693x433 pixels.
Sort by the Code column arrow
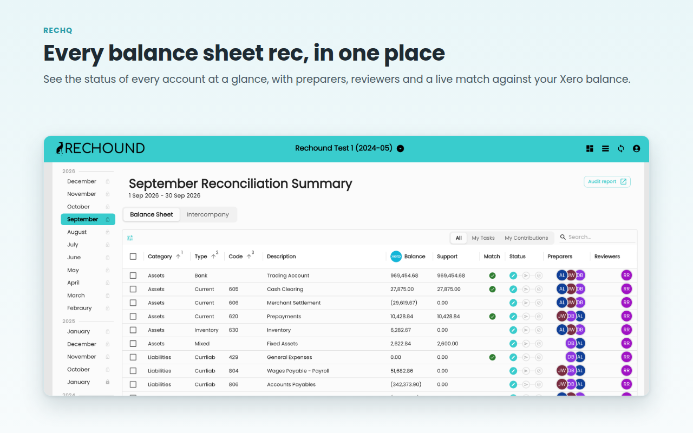tap(249, 257)
